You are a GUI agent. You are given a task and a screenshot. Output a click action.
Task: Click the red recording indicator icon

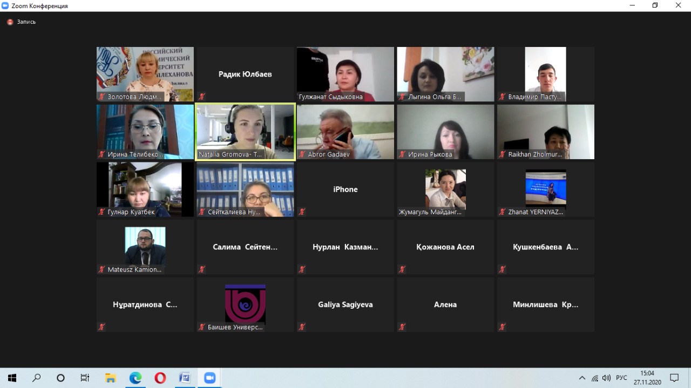click(10, 22)
